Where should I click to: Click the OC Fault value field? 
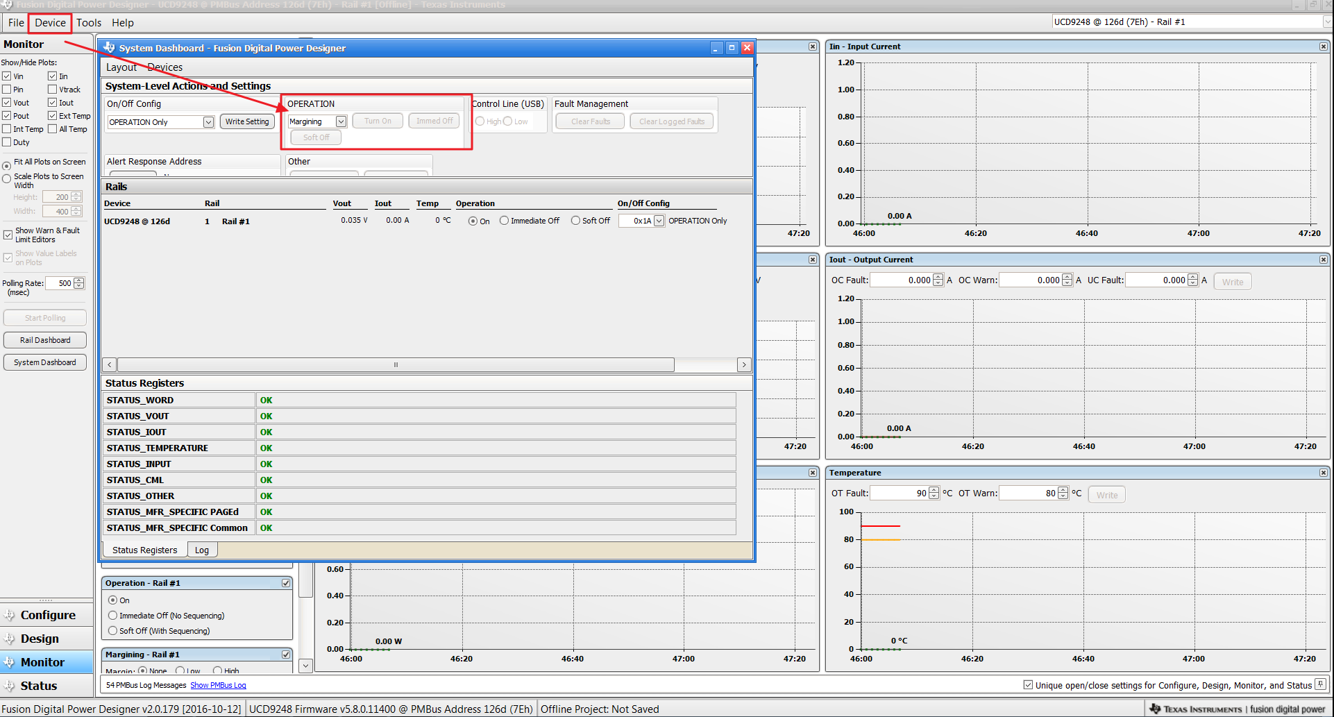(x=902, y=280)
